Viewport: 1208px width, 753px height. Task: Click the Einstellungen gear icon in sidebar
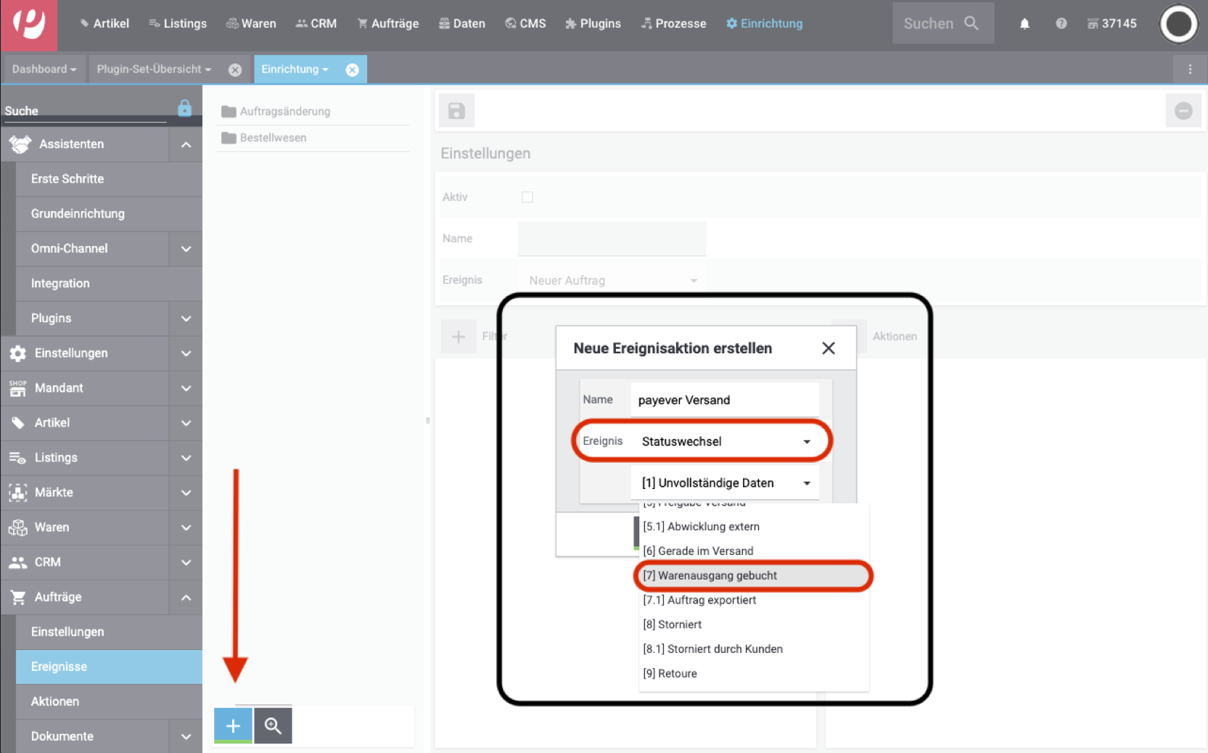click(18, 353)
